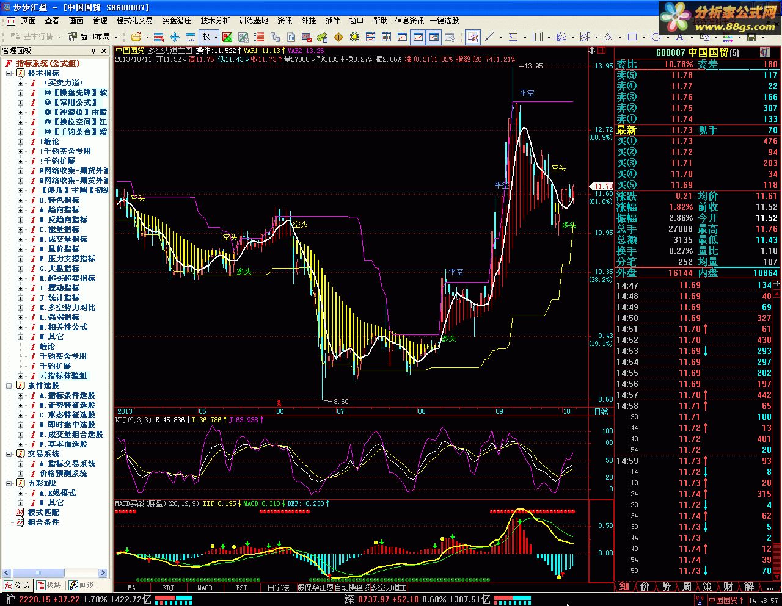782x606 pixels.
Task: Click the green stacked bars toolbar icon
Action: pyautogui.click(x=322, y=37)
